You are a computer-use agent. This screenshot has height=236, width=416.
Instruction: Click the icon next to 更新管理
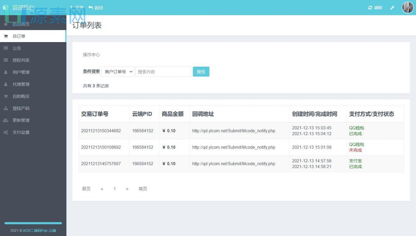6,120
